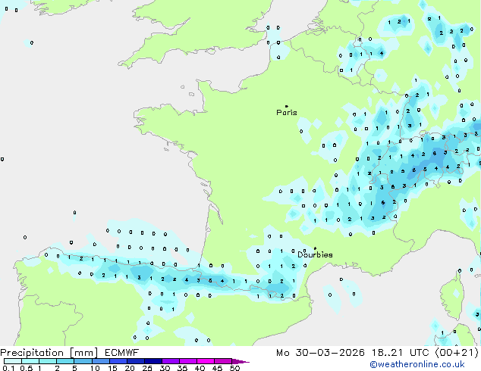Click the legend value label '50'
This screenshot has width=481, height=371.
tap(235, 368)
